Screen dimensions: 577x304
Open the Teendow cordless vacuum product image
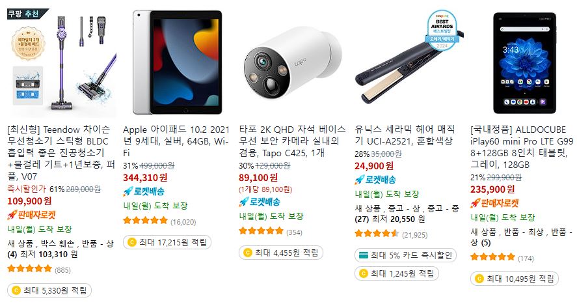(x=61, y=62)
